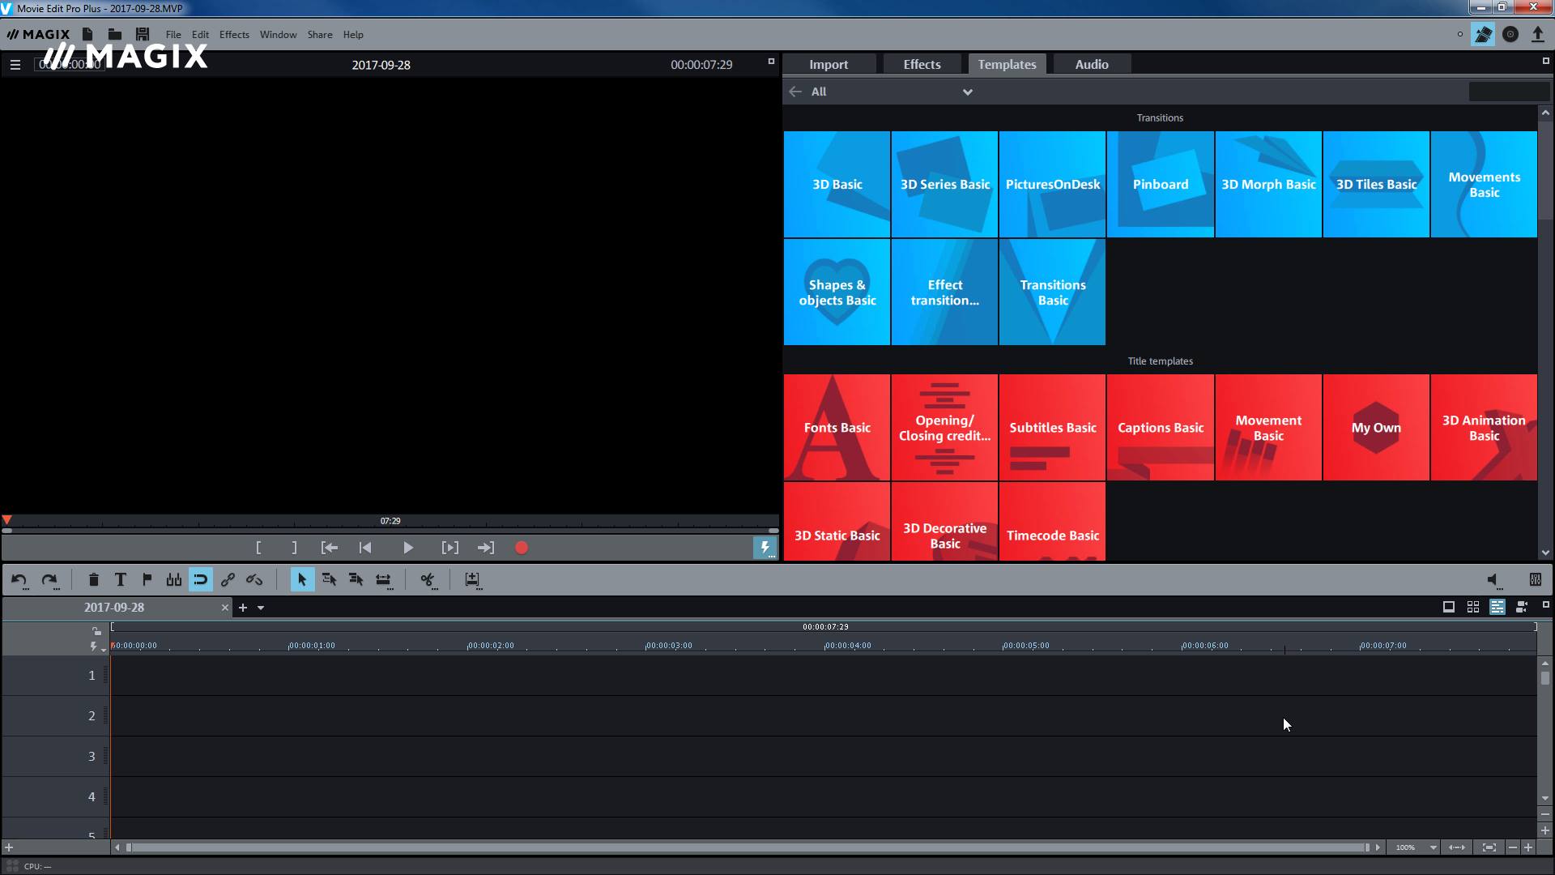Click the Import tab button
This screenshot has width=1555, height=875.
[828, 64]
